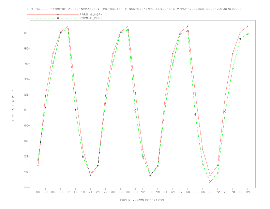Click the x-axis forecast hour label 09
The width and height of the screenshot is (270, 209).
coord(60,192)
